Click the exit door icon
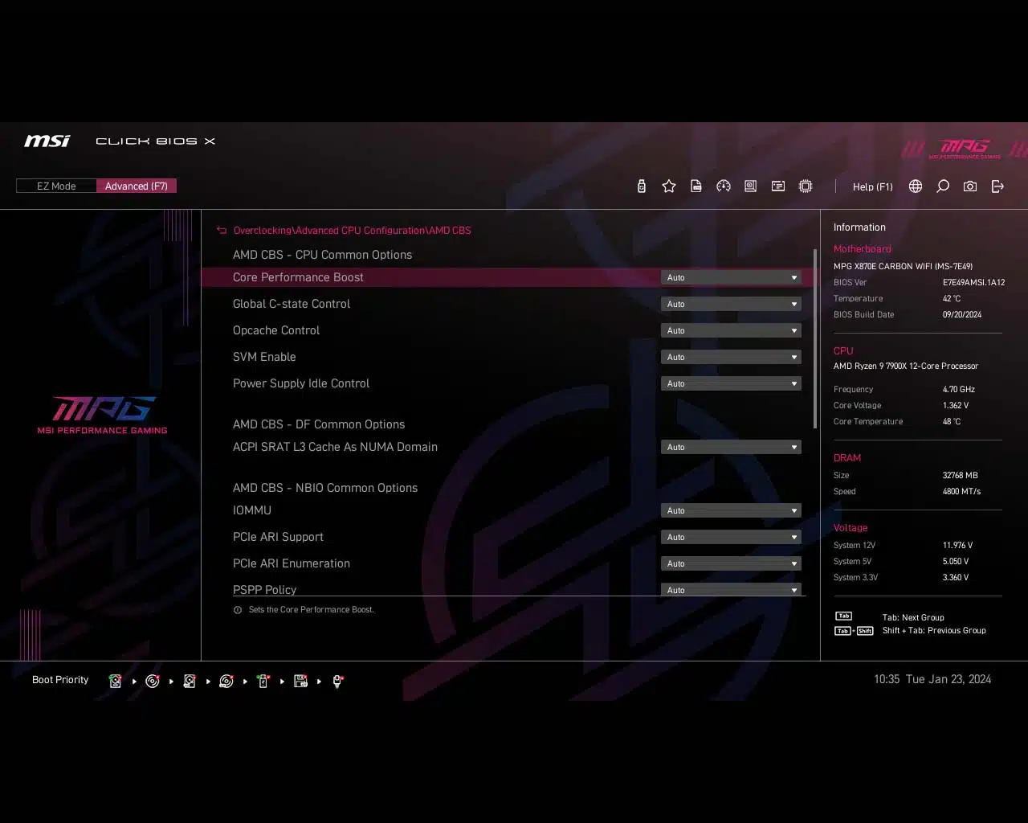Image resolution: width=1028 pixels, height=823 pixels. point(997,186)
